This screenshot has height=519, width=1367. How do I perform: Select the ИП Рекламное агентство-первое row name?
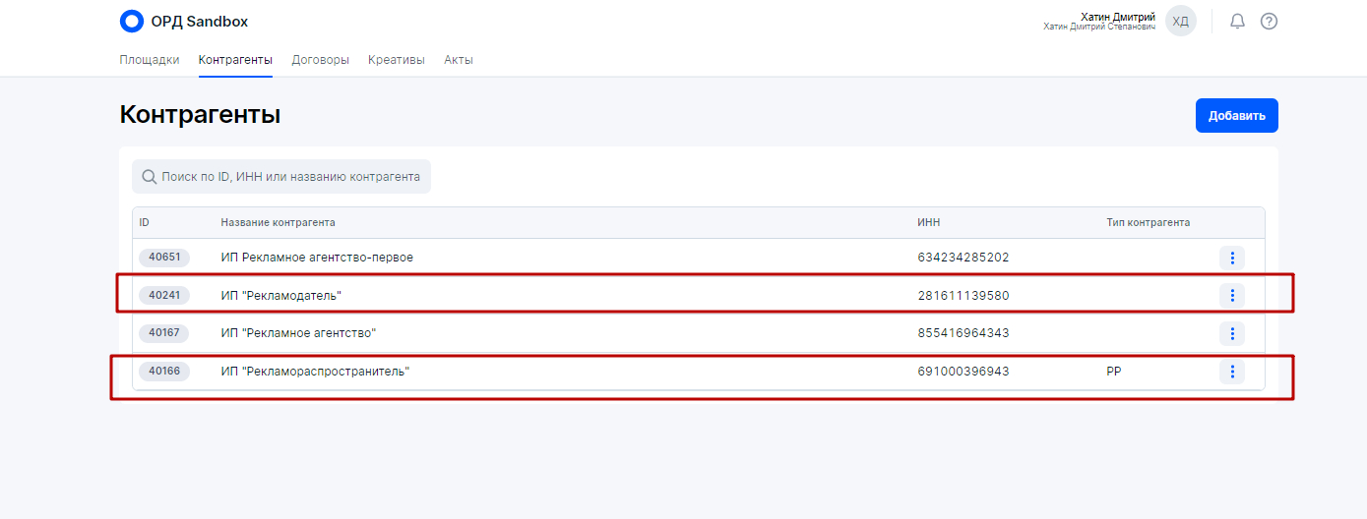pos(317,258)
